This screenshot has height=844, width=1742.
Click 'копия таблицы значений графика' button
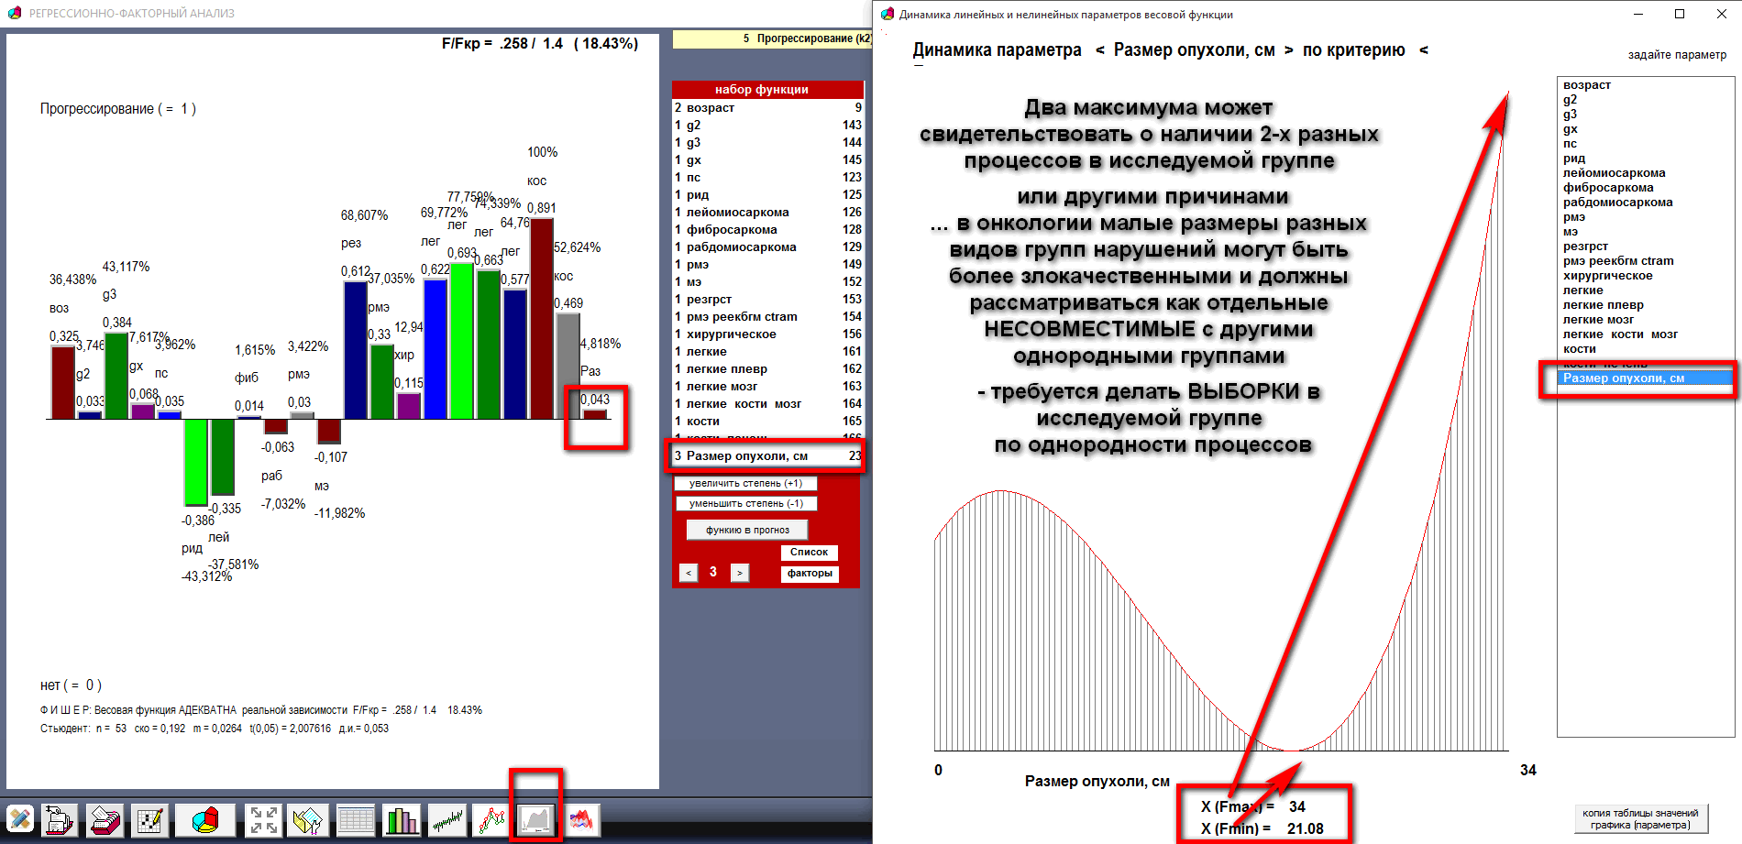(1639, 818)
